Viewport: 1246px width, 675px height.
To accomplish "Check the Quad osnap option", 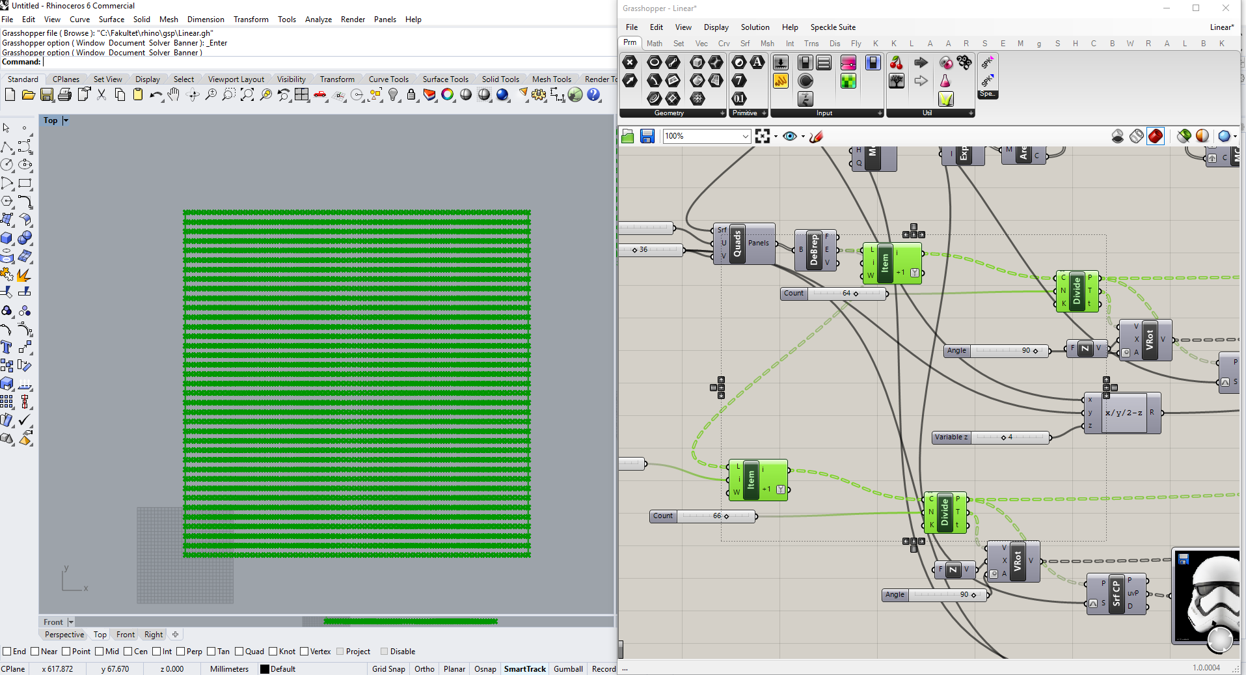I will tap(239, 652).
